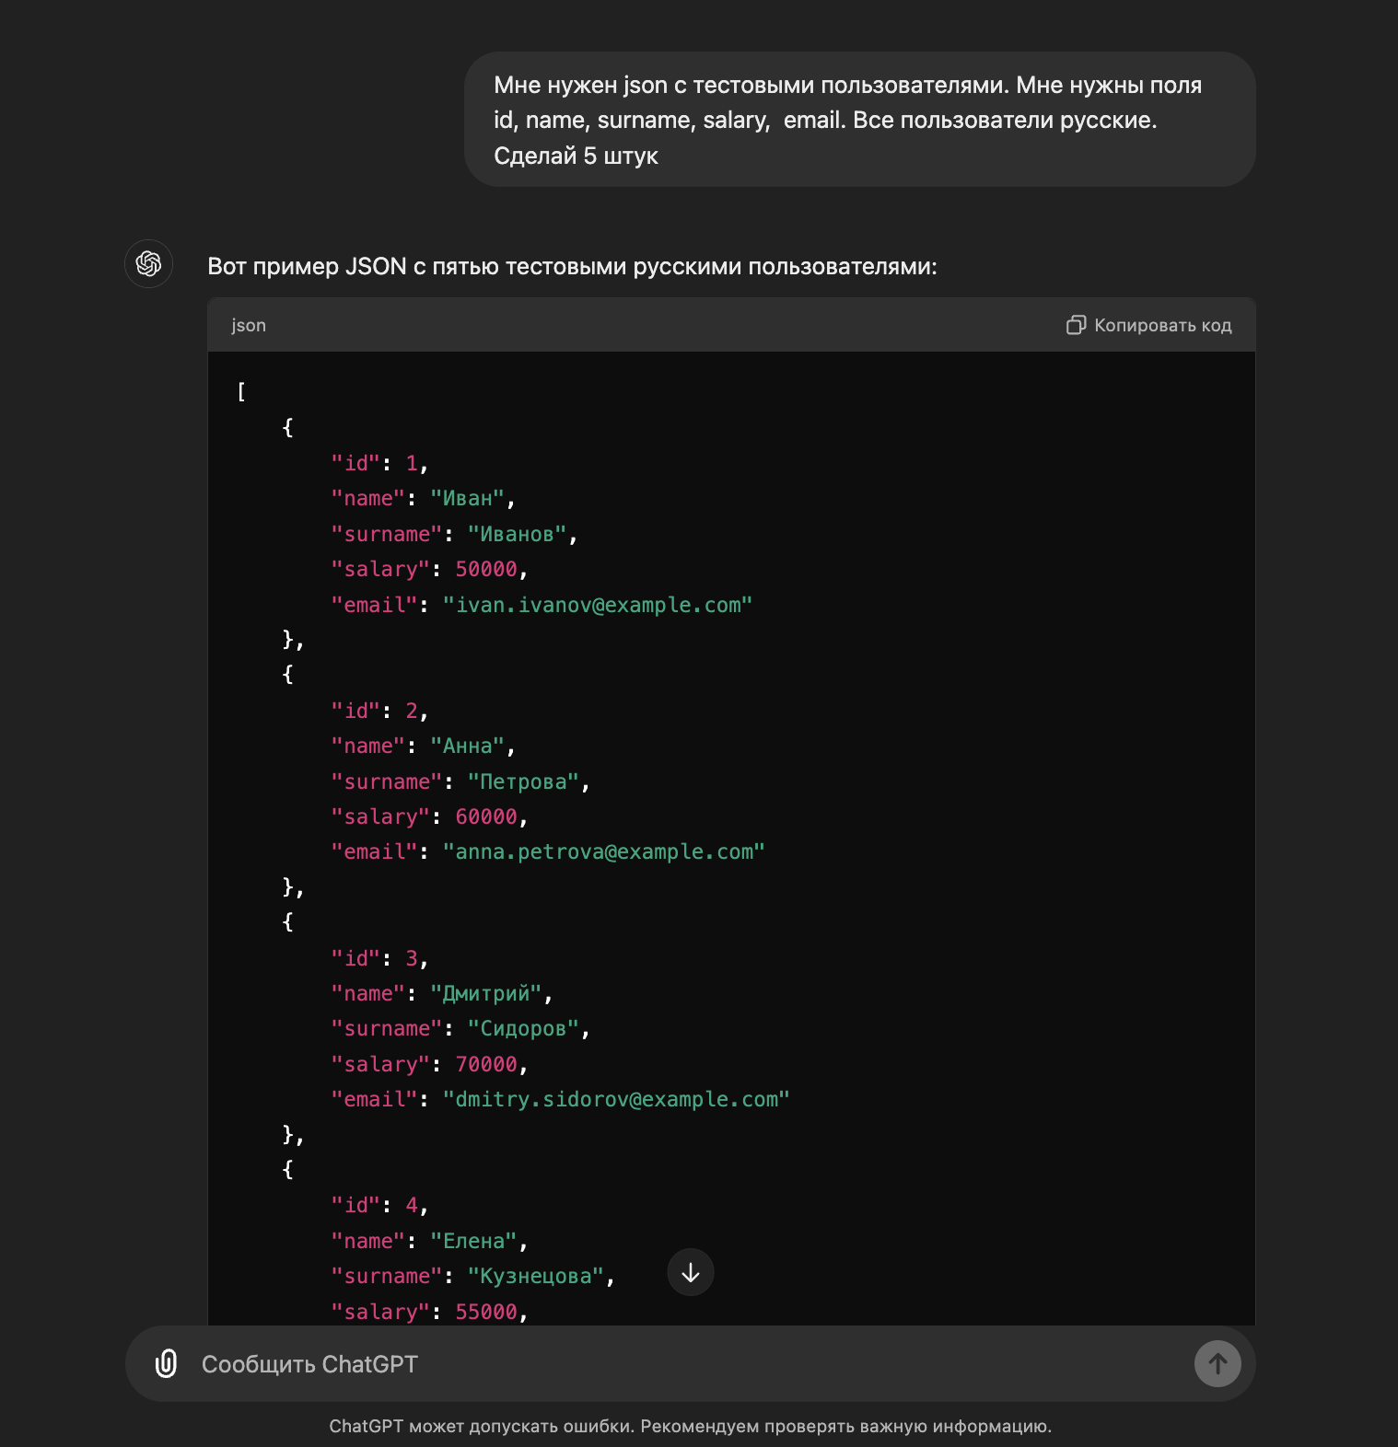Click the "json" language label
This screenshot has height=1447, width=1398.
[x=249, y=325]
